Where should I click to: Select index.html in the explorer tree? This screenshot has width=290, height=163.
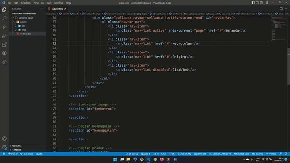(x=27, y=34)
